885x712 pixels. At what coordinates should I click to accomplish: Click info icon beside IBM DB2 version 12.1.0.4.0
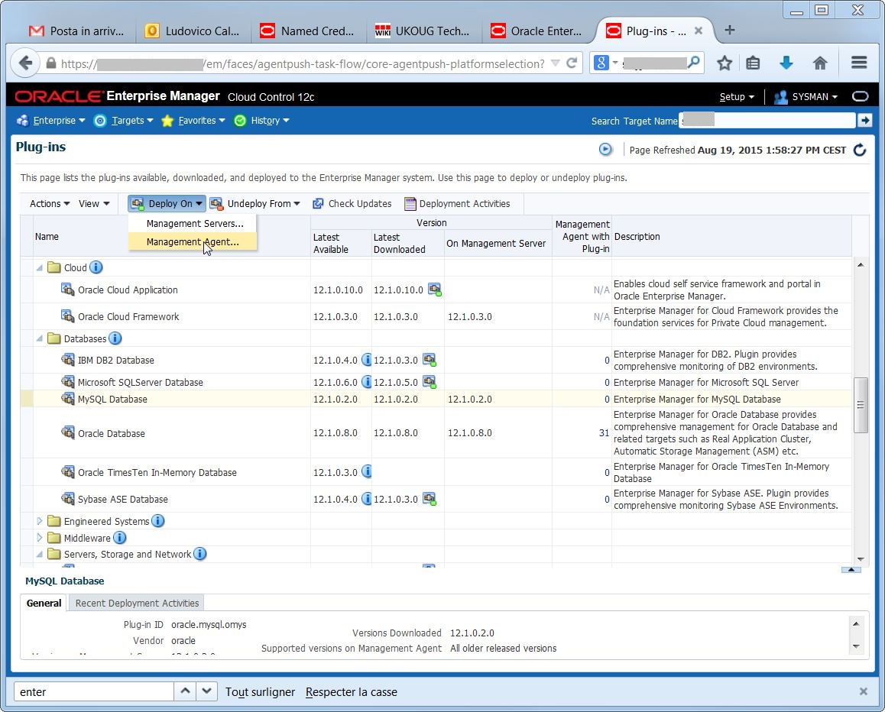[366, 360]
